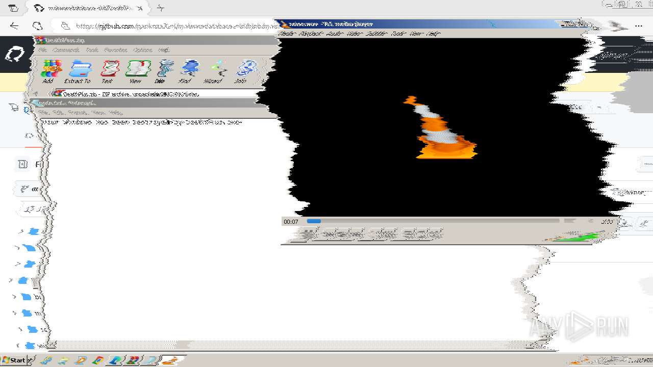Screen dimensions: 653x367
Task: Open the browser three-dot settings menu
Action: click(x=639, y=26)
